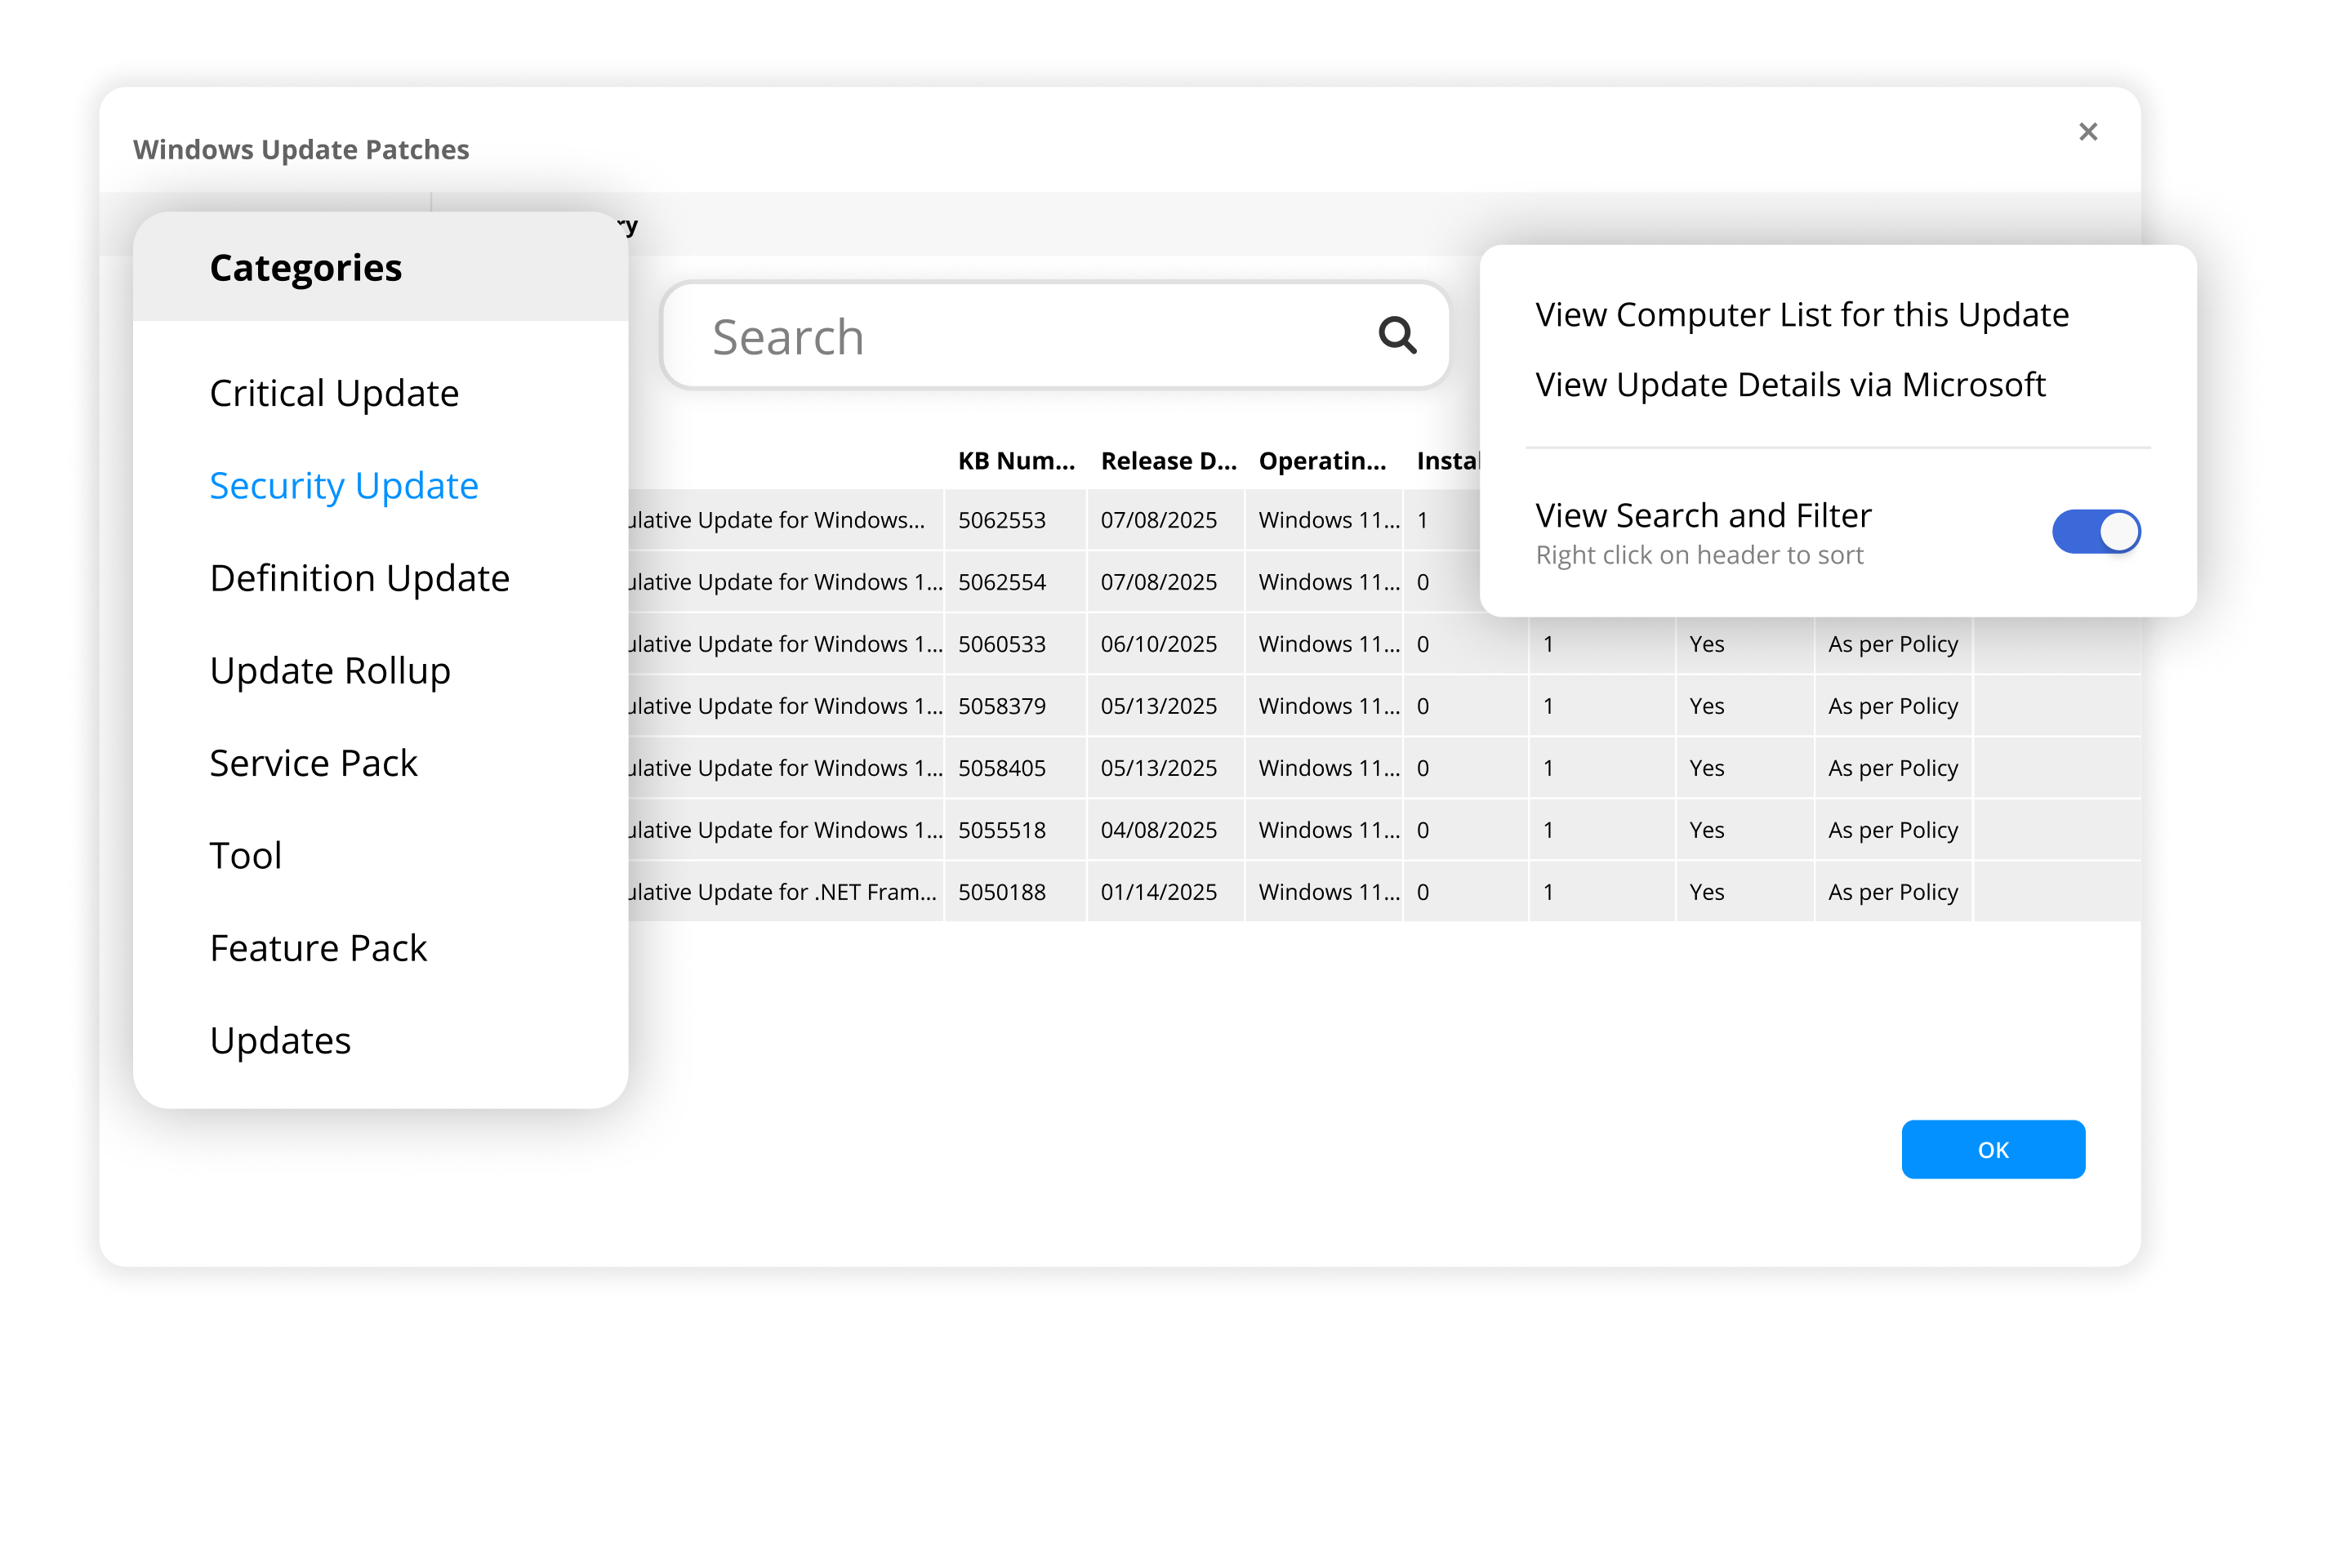Select the .NET Framework update row 5050188
The width and height of the screenshot is (2352, 1568).
tap(1001, 892)
